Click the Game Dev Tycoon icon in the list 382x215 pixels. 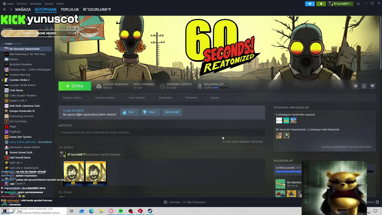pyautogui.click(x=7, y=137)
